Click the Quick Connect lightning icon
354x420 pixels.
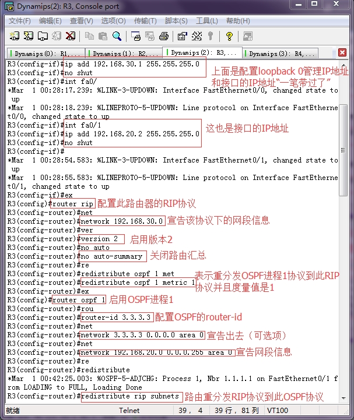[x=29, y=36]
